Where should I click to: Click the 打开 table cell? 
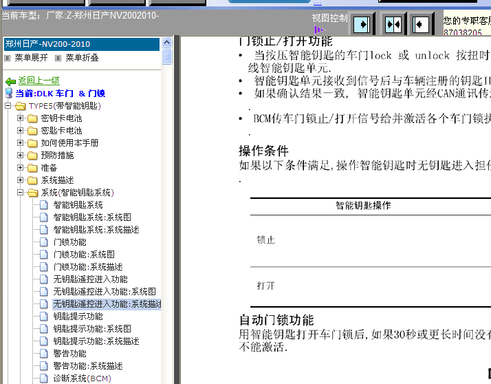click(x=265, y=286)
